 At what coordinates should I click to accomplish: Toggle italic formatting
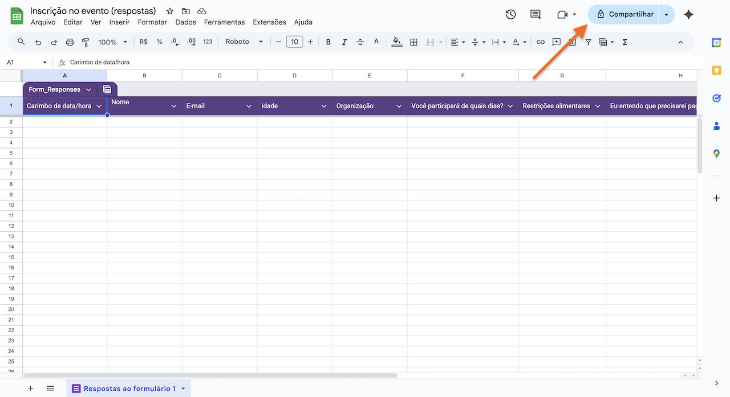tap(344, 42)
